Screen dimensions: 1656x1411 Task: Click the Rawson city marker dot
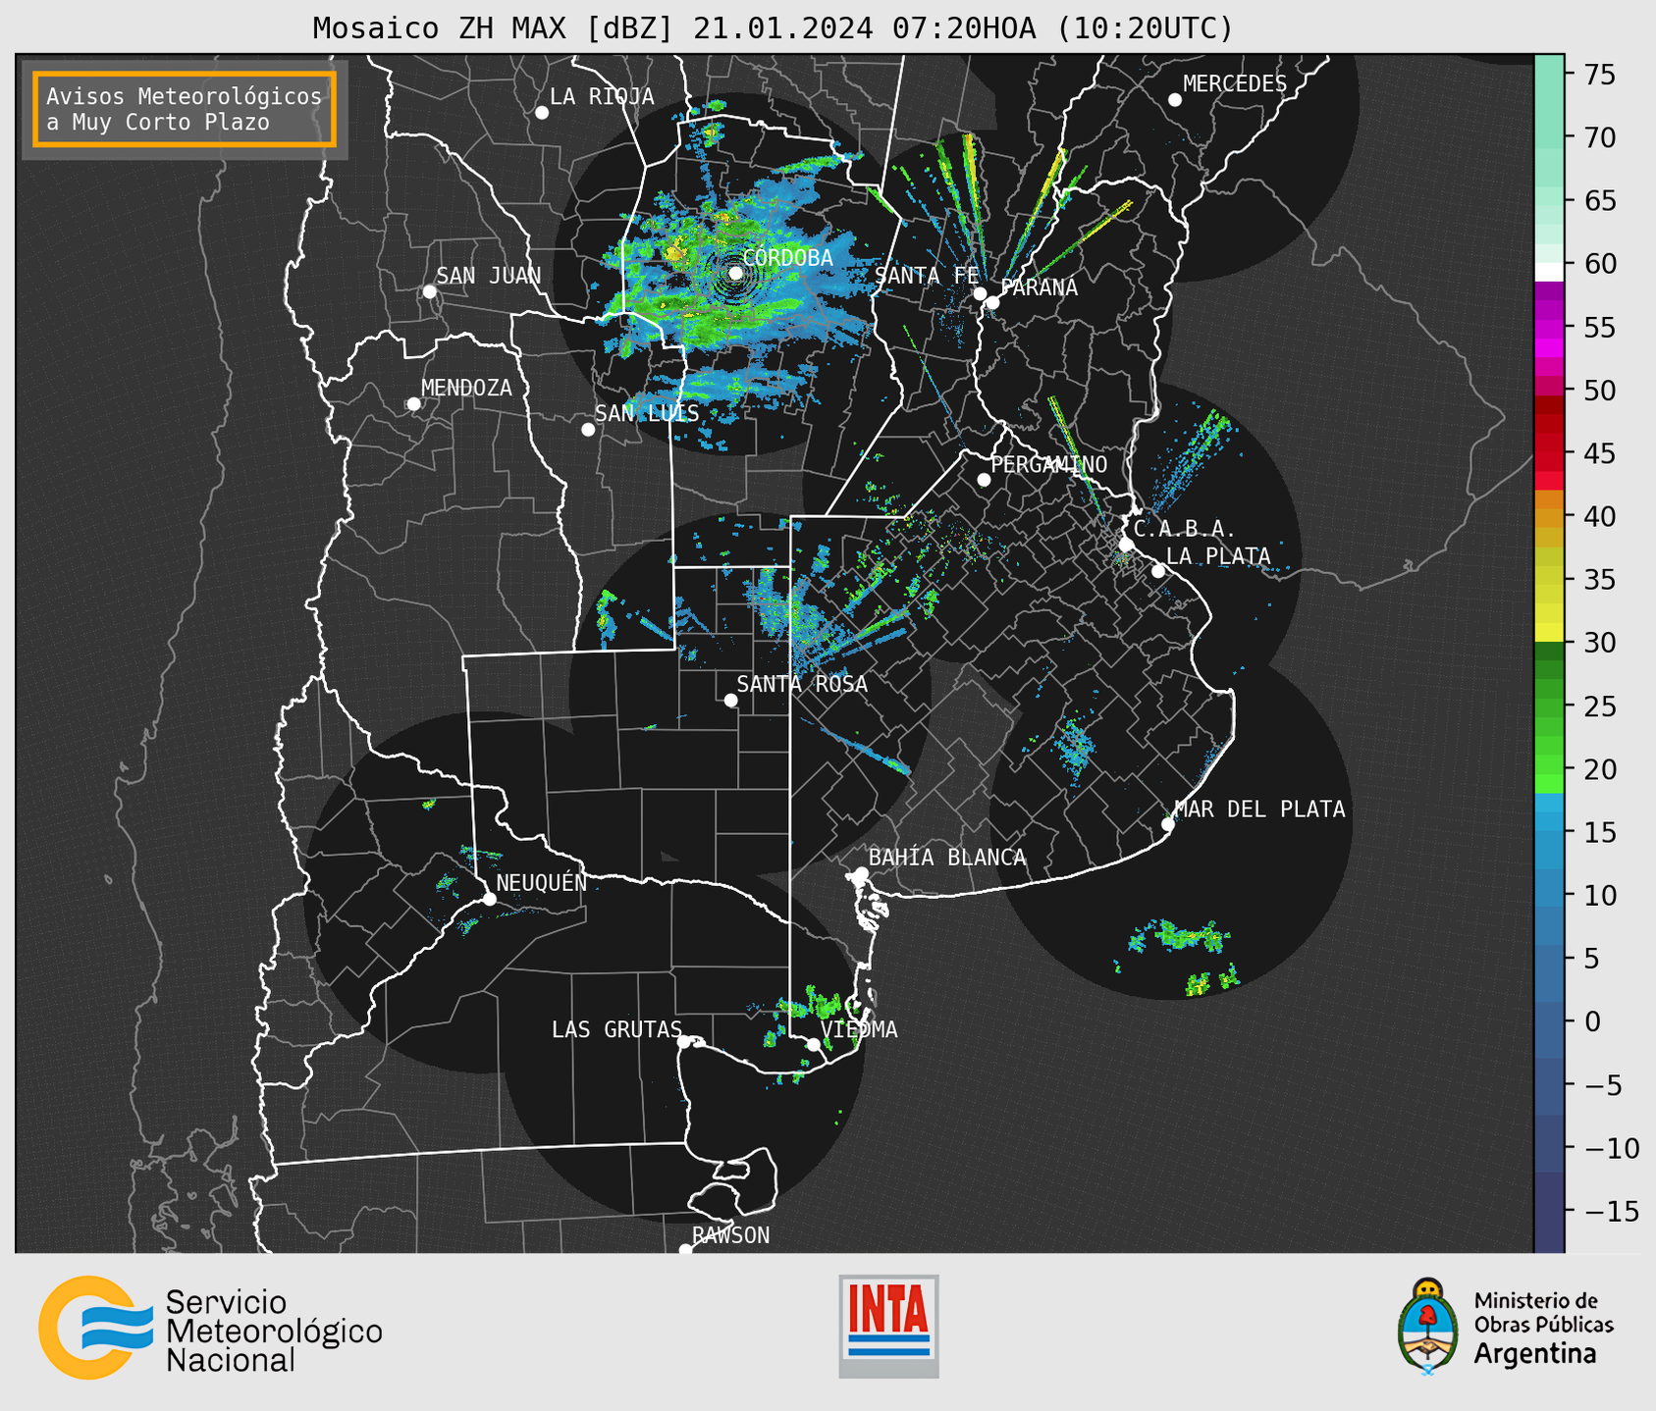click(x=685, y=1250)
